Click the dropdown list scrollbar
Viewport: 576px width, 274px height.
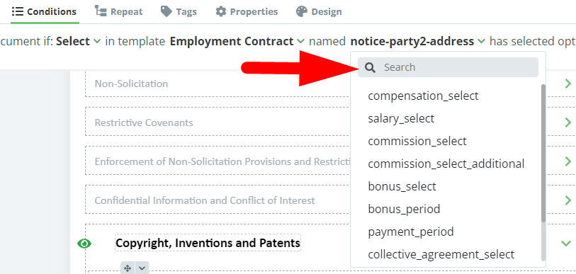tap(543, 153)
